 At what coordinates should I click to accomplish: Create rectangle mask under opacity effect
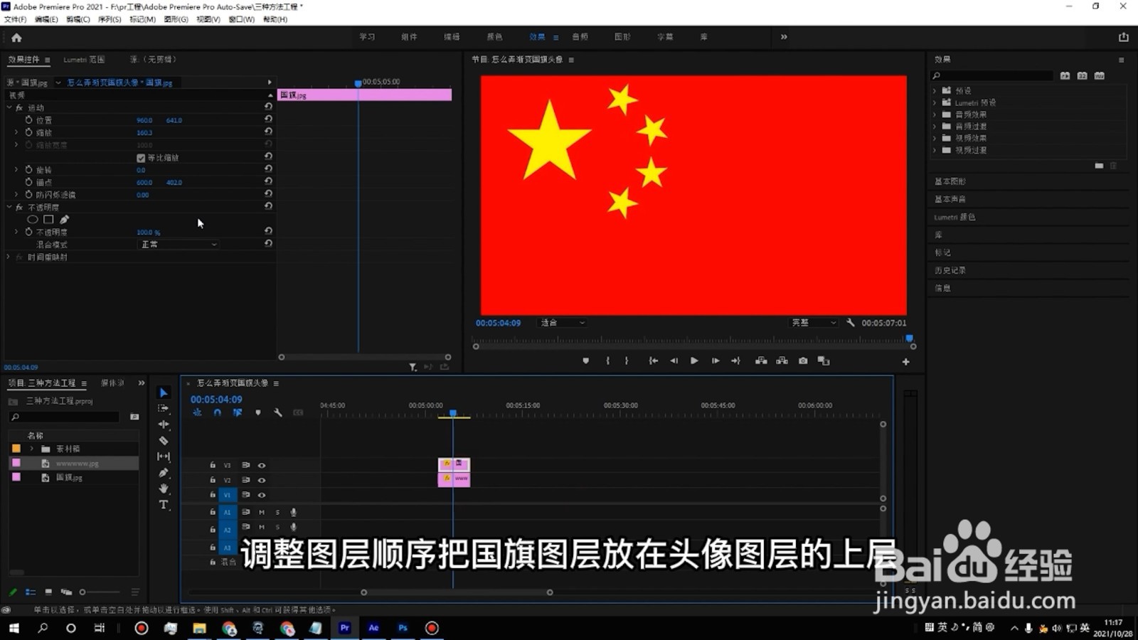pos(48,220)
